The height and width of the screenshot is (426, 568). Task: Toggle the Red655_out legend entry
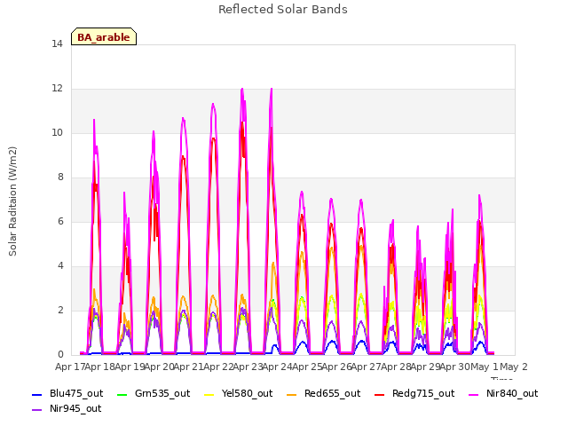point(323,393)
